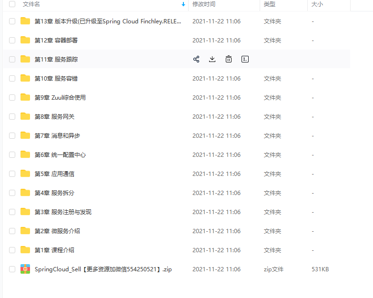Click the sort arrow in 文件名 header
The height and width of the screenshot is (298, 373).
[x=183, y=4]
